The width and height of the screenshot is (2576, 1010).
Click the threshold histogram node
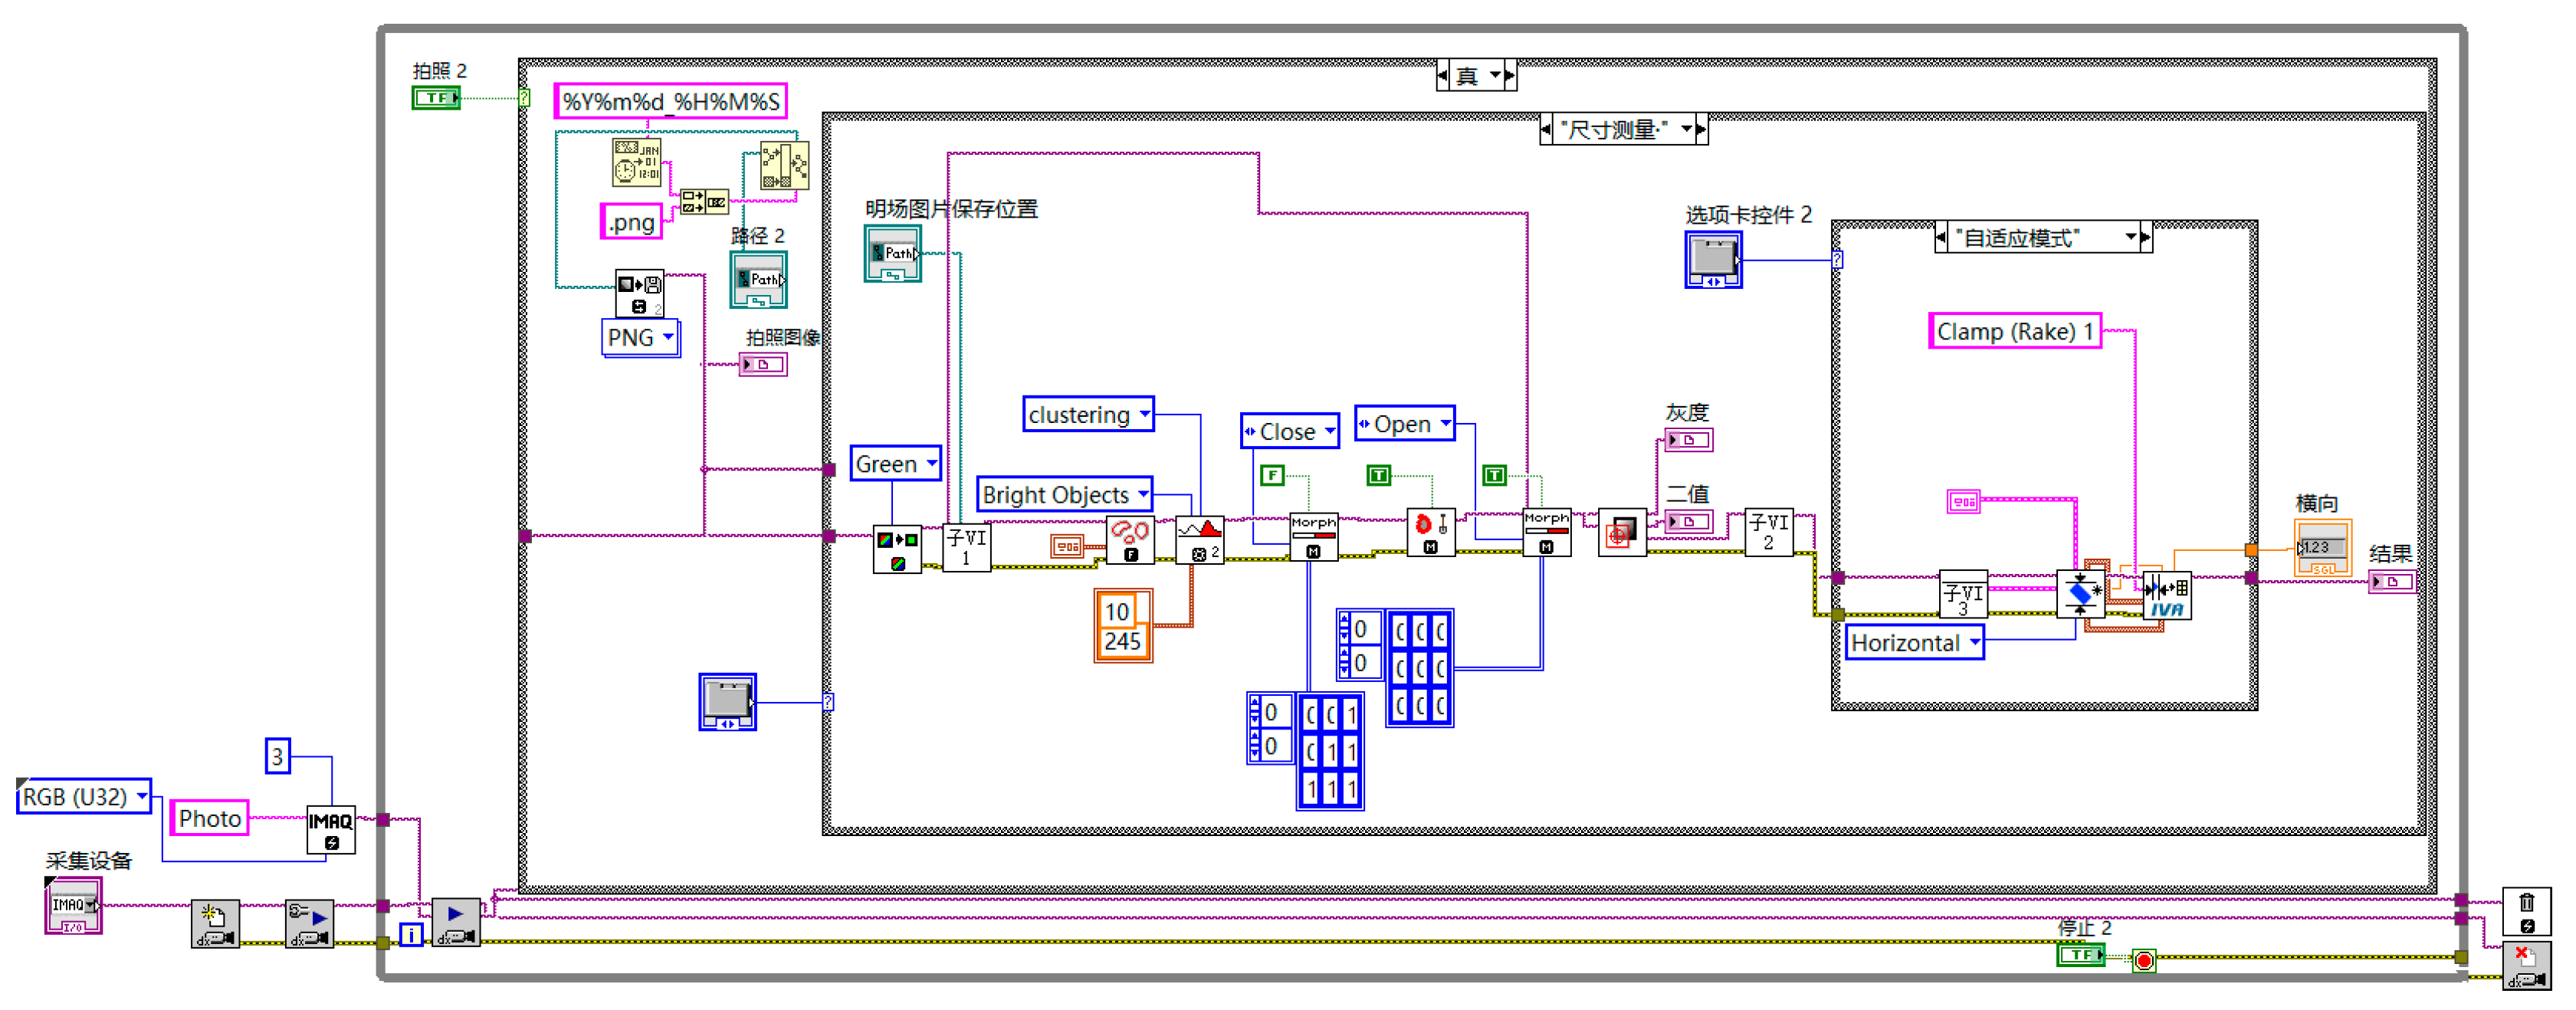point(1199,540)
